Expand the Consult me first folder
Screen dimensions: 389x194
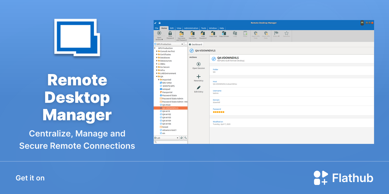[157, 51]
